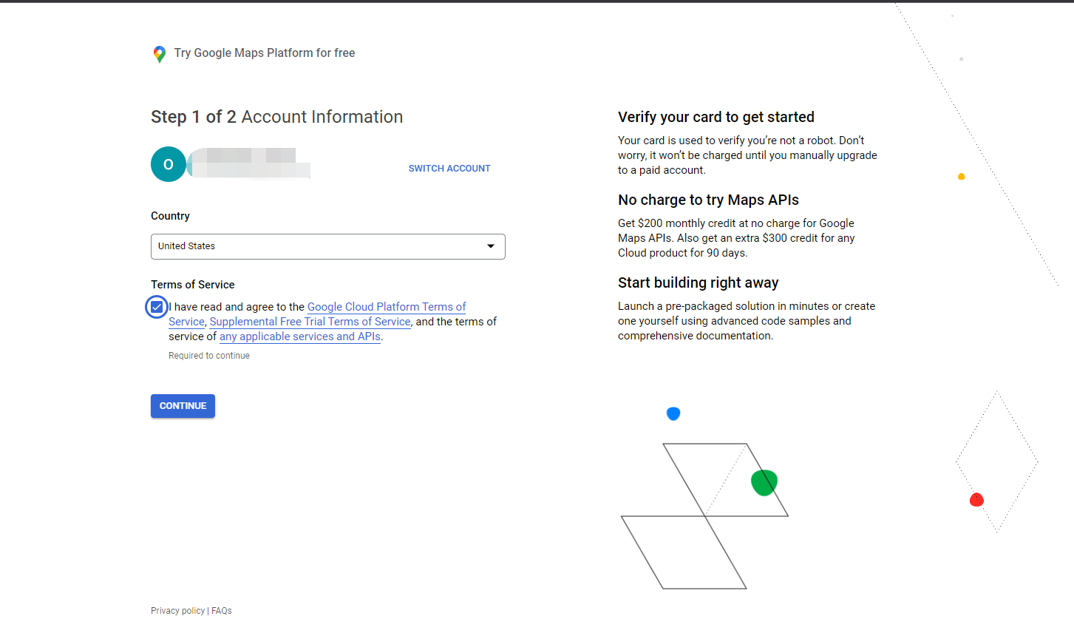Screen dimensions: 1074x619
Task: Click the CONTINUE button
Action: click(x=183, y=406)
